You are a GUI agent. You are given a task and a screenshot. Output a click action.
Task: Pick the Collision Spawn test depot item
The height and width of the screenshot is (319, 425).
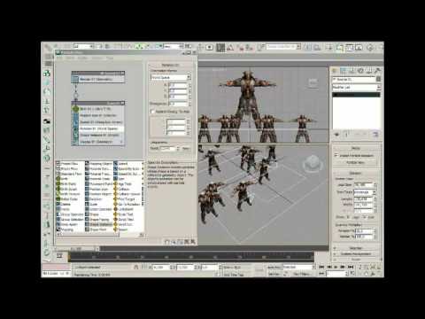pos(127,194)
